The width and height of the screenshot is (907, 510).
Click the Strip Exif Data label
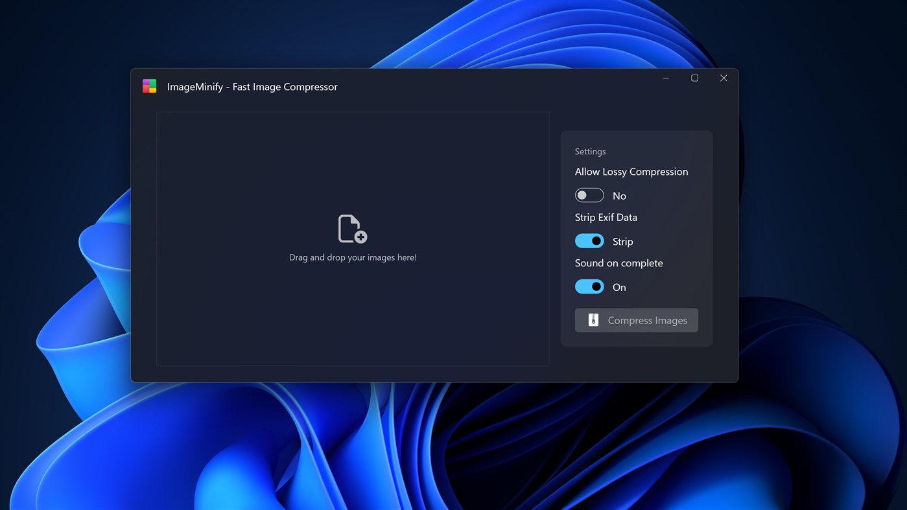click(x=606, y=217)
